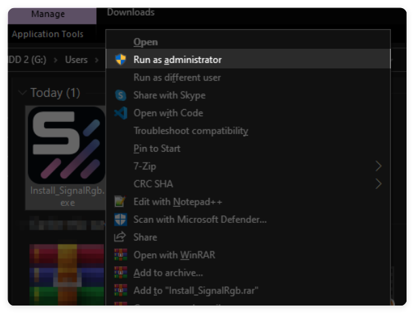Click the UAC shield icon beside Run as administrator
Viewport: 414px width, 313px height.
coord(121,60)
